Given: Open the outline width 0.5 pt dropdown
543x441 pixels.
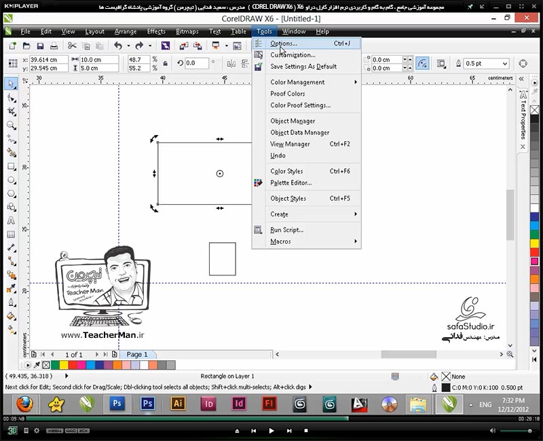Looking at the screenshot, I should (x=504, y=64).
